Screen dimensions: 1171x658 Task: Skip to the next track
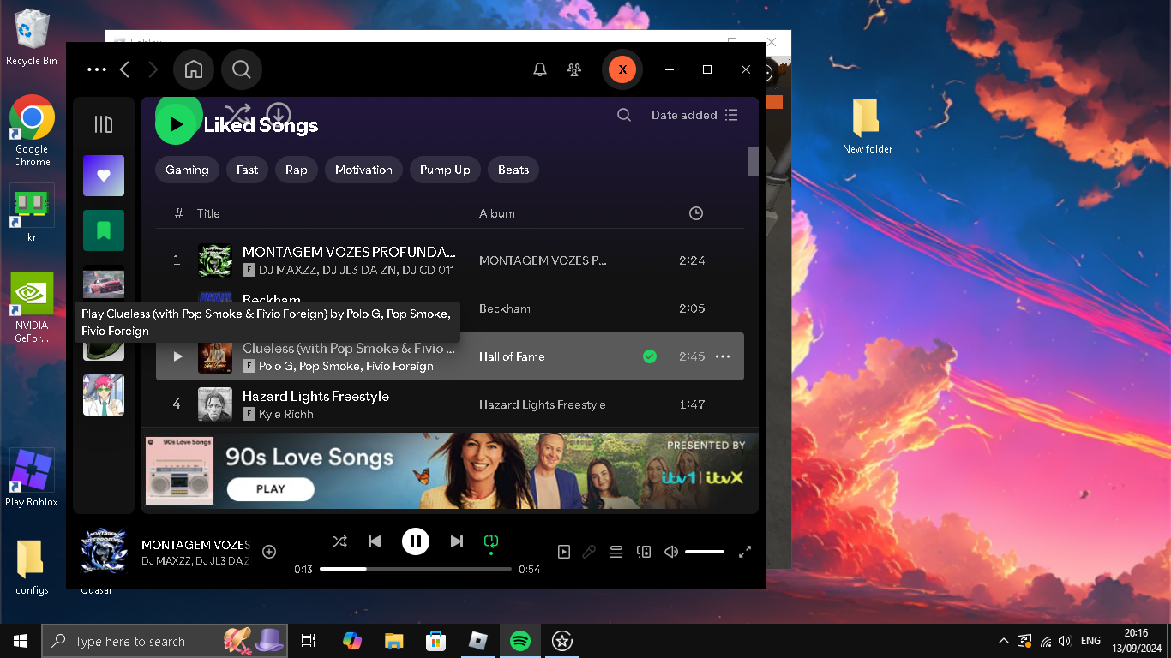457,541
